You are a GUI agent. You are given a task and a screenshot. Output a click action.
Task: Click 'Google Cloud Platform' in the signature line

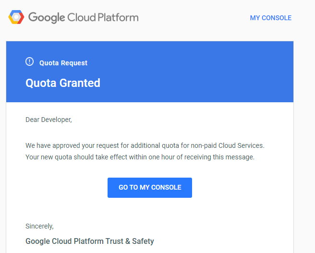coord(64,241)
